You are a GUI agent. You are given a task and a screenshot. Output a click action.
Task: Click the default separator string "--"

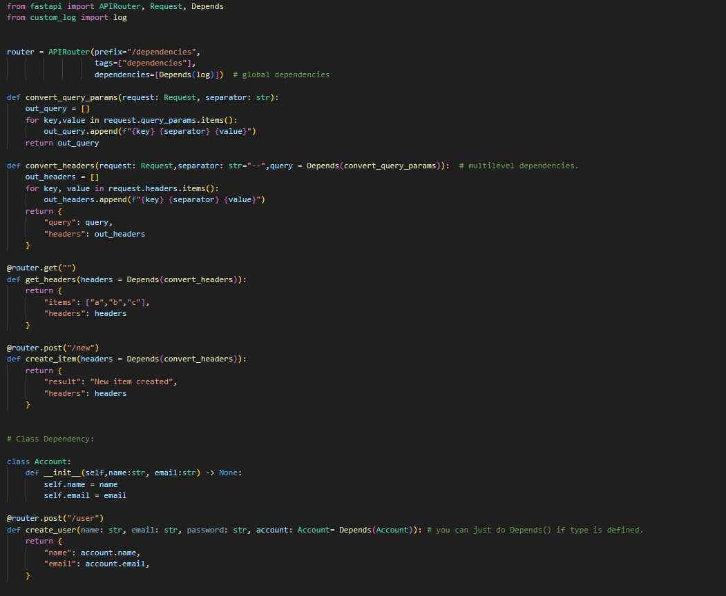(256, 166)
